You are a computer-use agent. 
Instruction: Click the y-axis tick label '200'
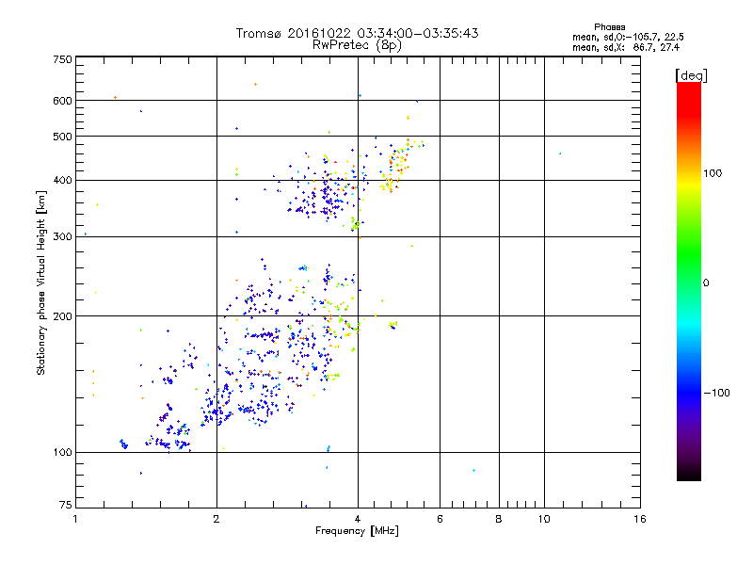pyautogui.click(x=62, y=316)
